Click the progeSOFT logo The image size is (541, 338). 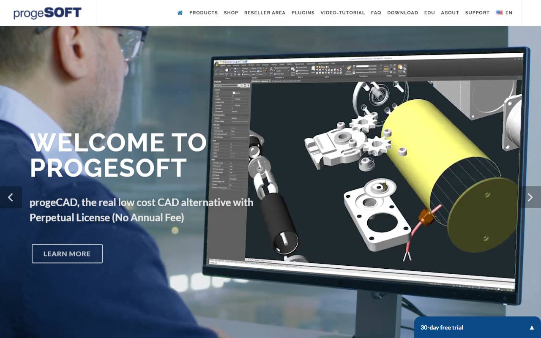[47, 13]
